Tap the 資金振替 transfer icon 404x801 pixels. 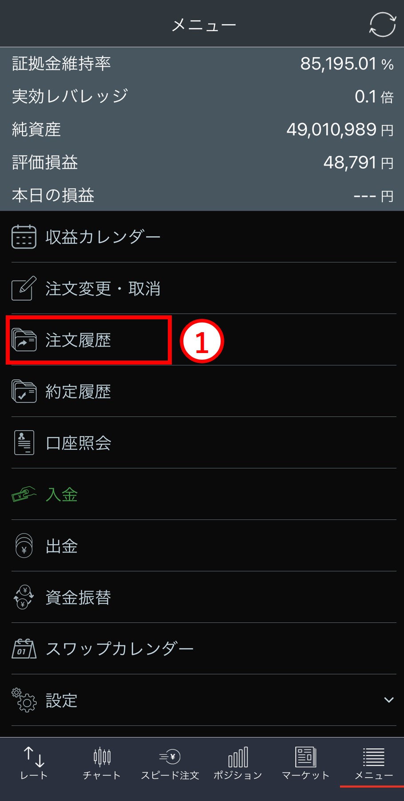click(24, 597)
